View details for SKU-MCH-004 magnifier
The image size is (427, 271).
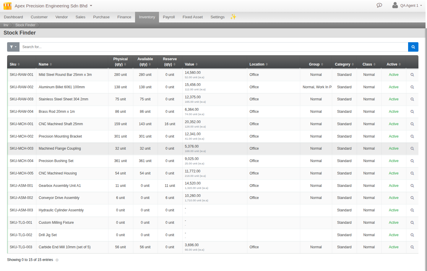tap(412, 161)
